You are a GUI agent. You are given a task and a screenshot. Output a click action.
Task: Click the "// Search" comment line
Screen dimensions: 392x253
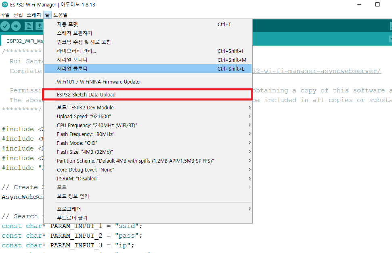pos(23,216)
